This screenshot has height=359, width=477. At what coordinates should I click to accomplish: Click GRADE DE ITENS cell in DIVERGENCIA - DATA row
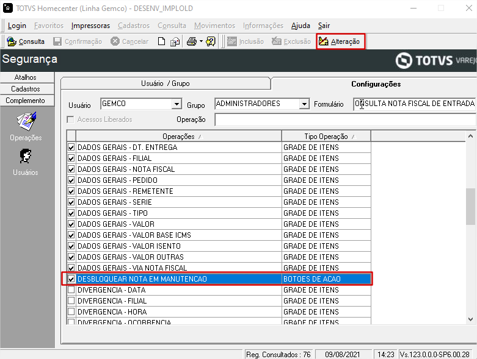[x=326, y=290]
